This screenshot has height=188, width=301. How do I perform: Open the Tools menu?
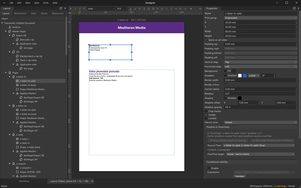click(46, 3)
